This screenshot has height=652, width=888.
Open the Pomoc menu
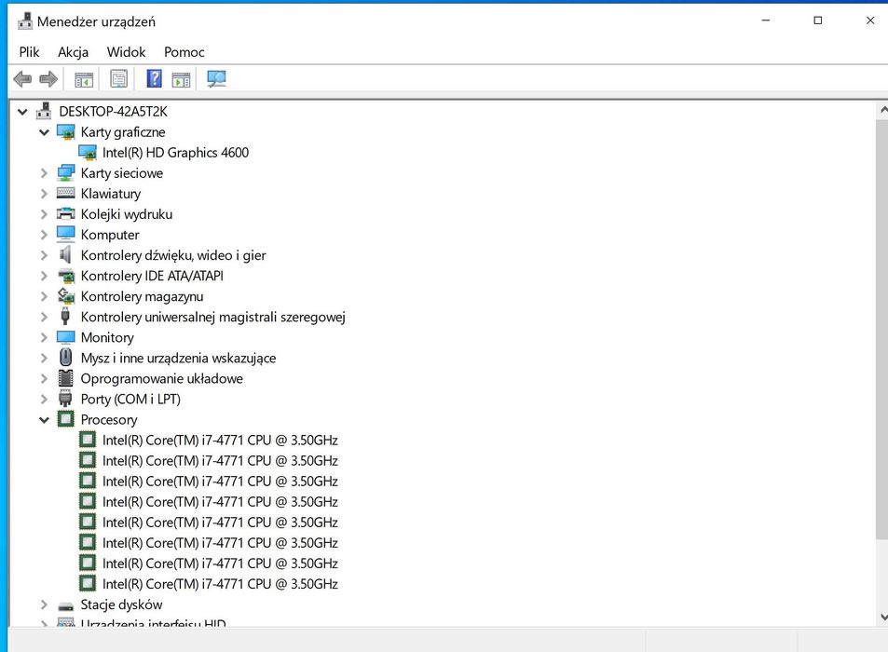pyautogui.click(x=184, y=52)
